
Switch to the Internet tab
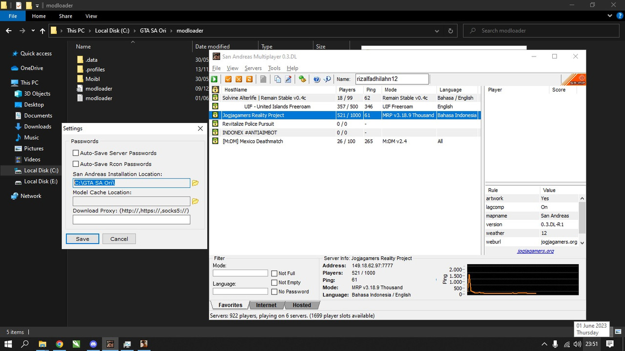coord(266,305)
